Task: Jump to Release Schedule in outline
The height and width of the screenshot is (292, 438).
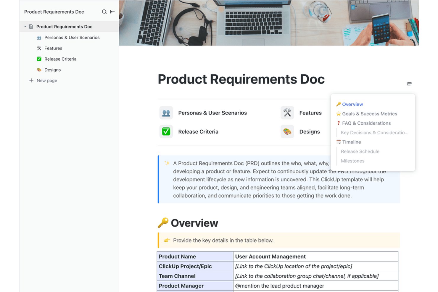Action: [x=360, y=151]
